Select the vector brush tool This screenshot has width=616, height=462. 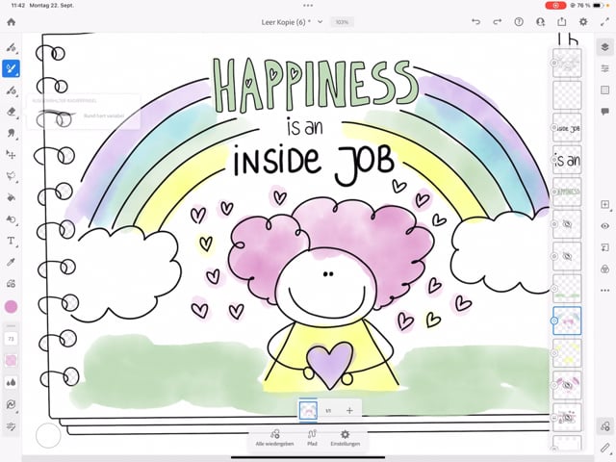[11, 90]
